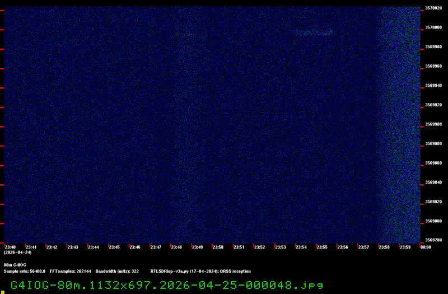Select the 23:42 time label
Screen dimensions: 448x294
click(x=52, y=247)
